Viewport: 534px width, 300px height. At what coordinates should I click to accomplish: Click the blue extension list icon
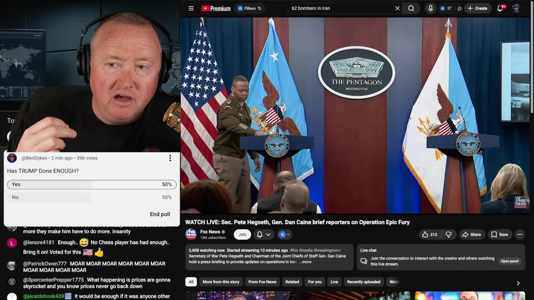[446, 8]
